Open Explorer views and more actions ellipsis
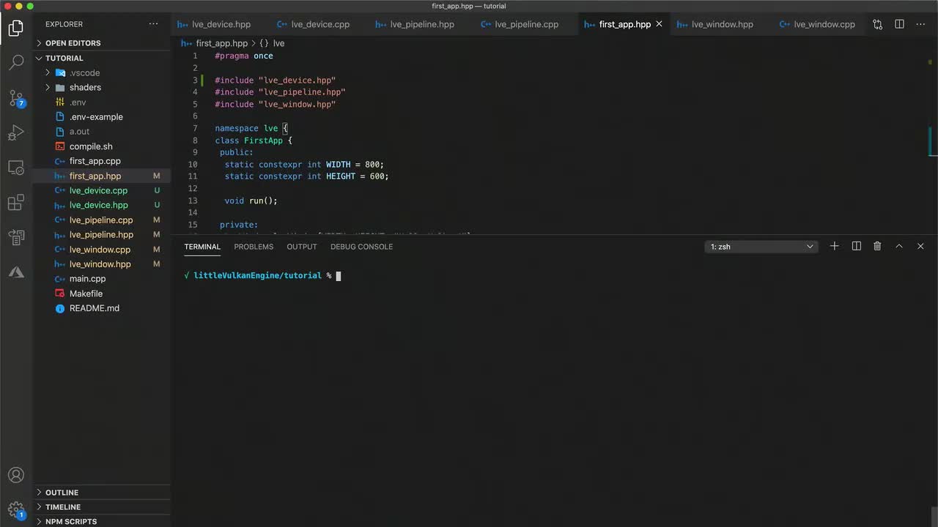This screenshot has height=527, width=938. 153,24
